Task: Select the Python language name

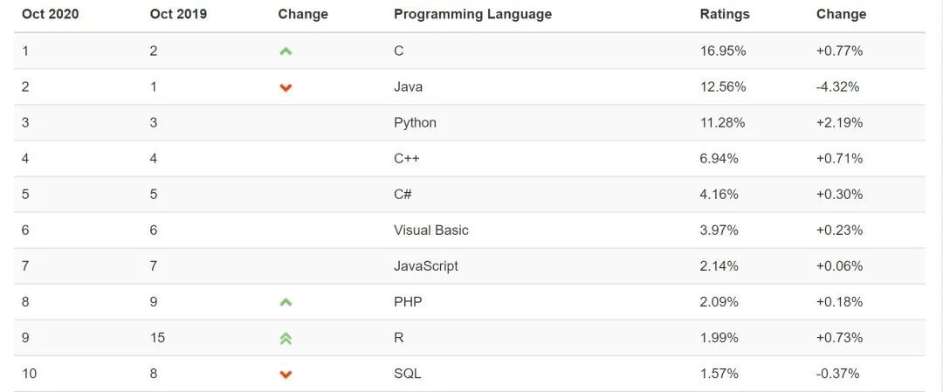Action: [415, 122]
